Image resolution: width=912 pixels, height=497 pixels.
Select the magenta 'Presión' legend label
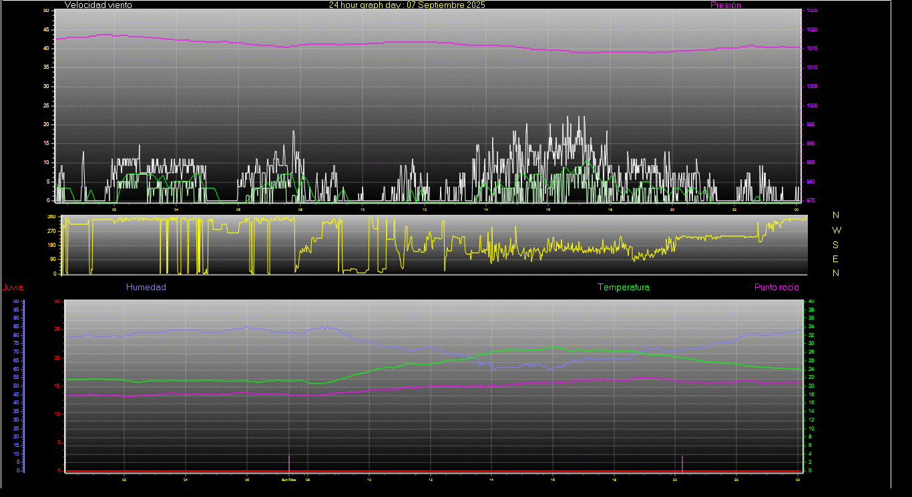pos(725,5)
